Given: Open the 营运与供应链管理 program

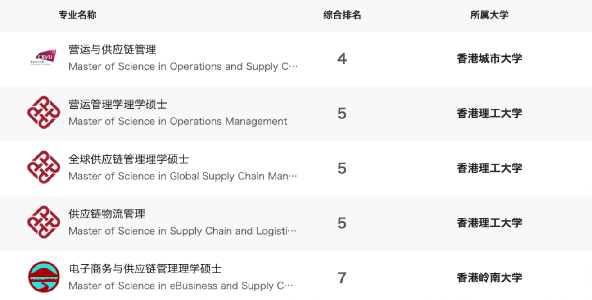Looking at the screenshot, I should (113, 49).
